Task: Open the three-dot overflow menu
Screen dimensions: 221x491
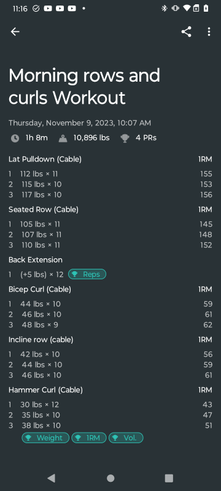Action: coord(209,32)
